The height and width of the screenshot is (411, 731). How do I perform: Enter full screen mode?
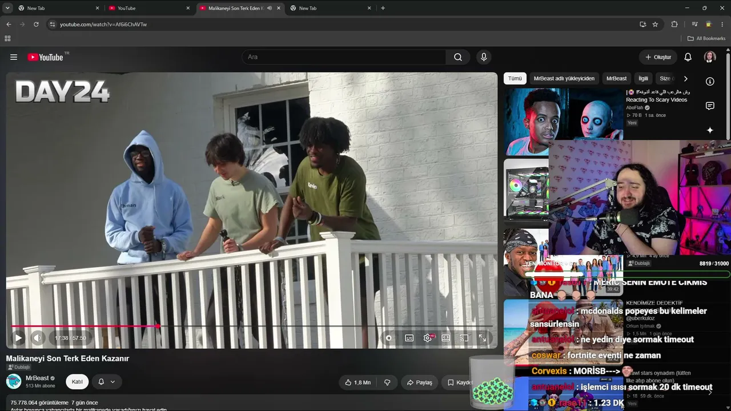pos(482,338)
